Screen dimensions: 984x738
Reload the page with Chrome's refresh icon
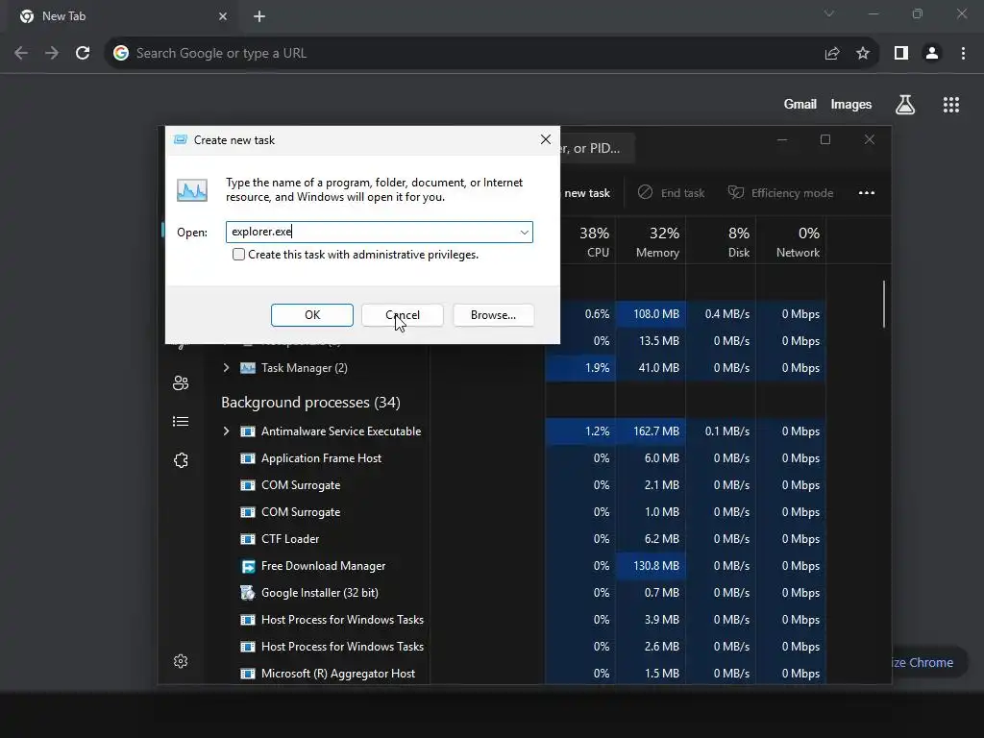coord(83,54)
